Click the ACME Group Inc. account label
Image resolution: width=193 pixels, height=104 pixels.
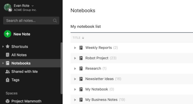click(25, 10)
